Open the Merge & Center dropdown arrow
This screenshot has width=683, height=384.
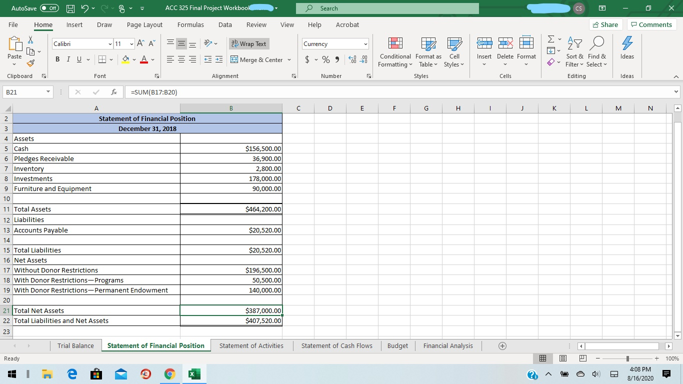click(289, 60)
